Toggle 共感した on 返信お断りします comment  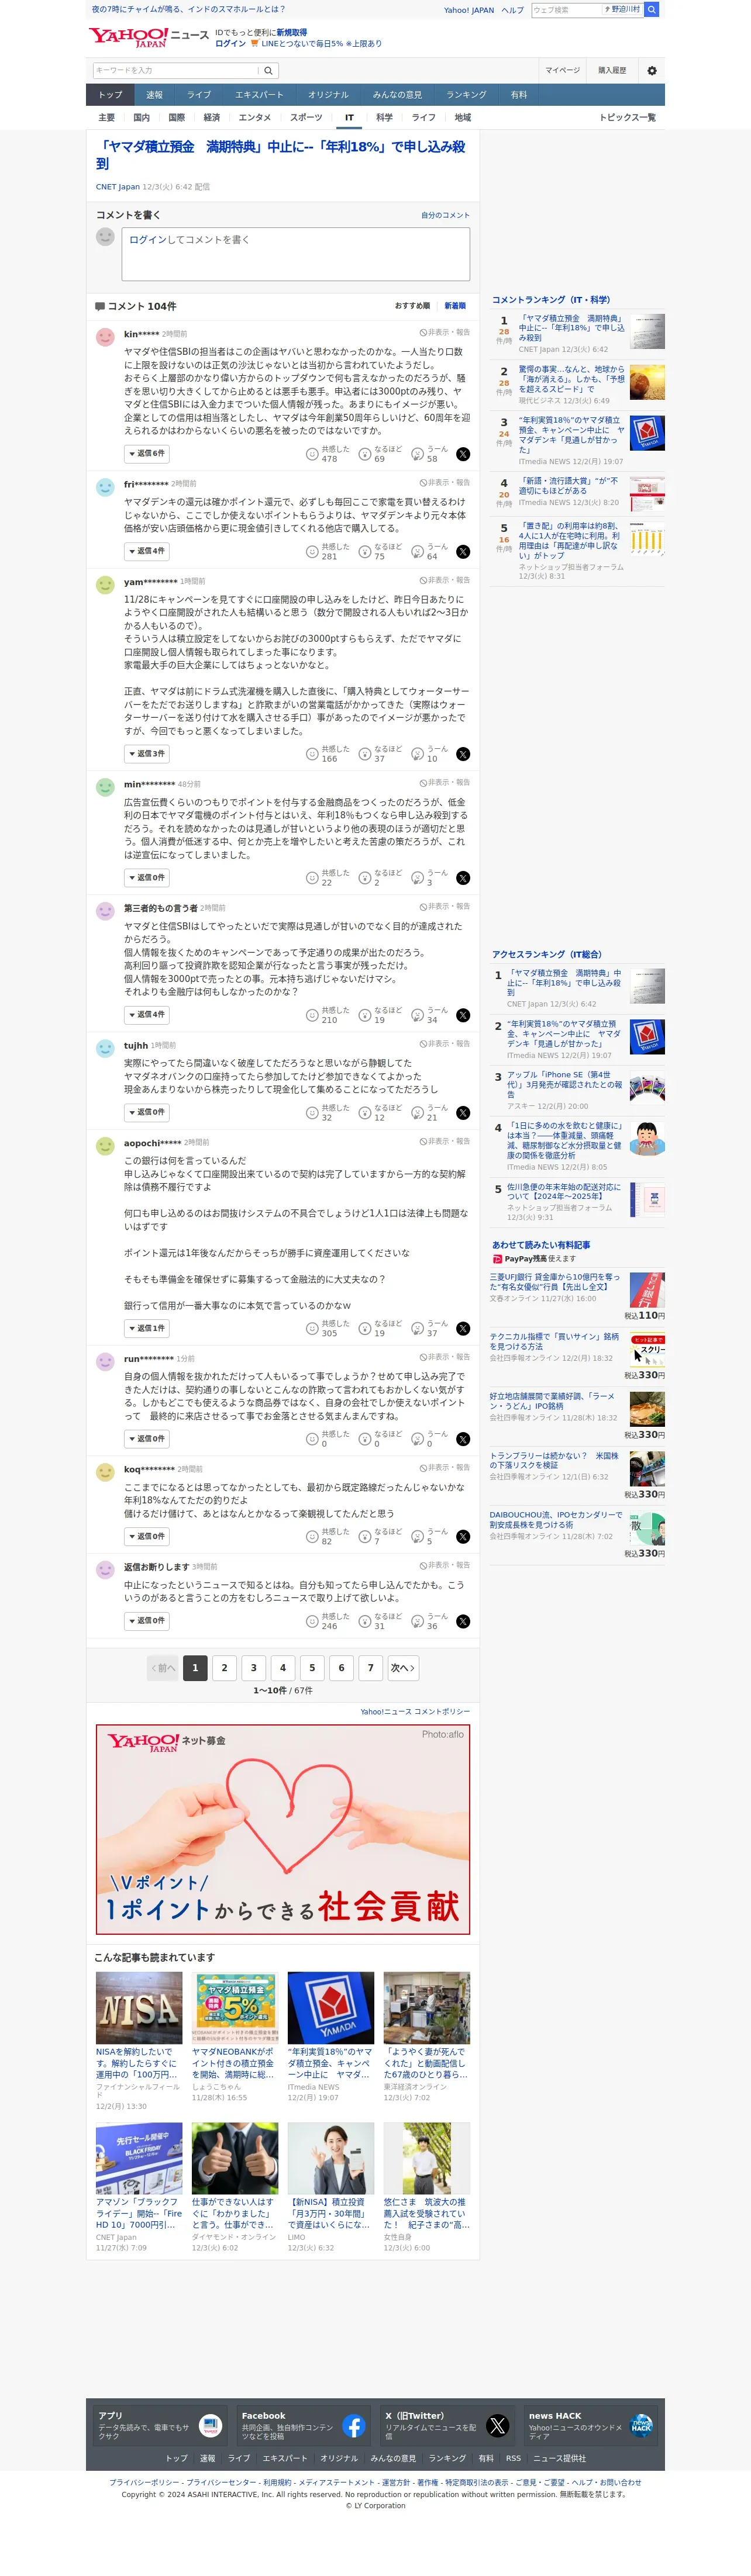coord(327,1621)
